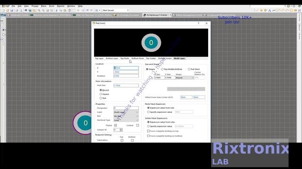The height and width of the screenshot is (169, 302).
Task: Select solder mask Specify expansion value
Action: click(x=148, y=126)
